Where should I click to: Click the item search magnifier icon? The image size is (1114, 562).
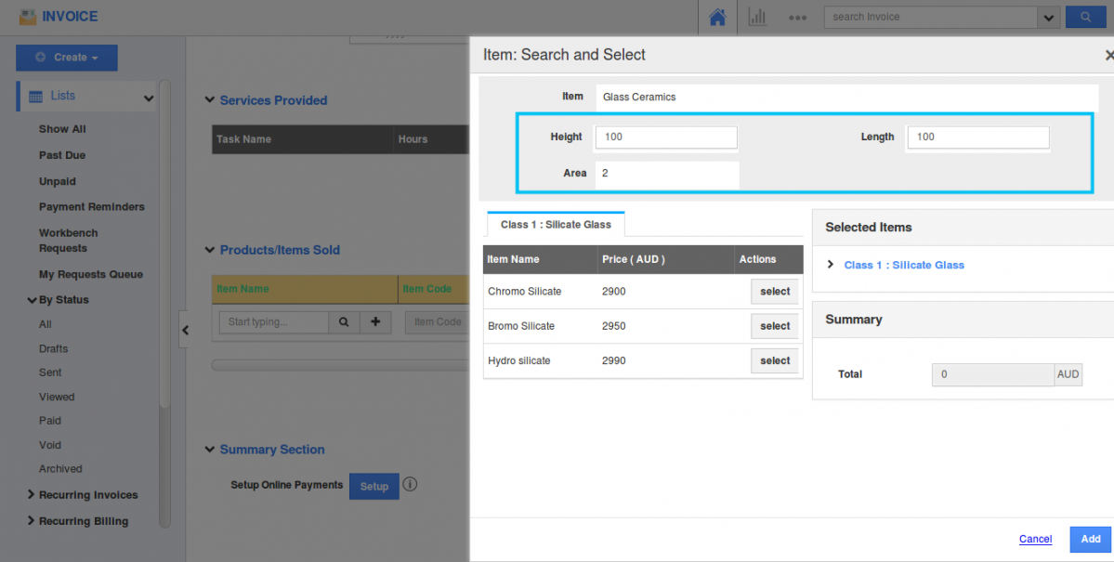click(x=343, y=322)
